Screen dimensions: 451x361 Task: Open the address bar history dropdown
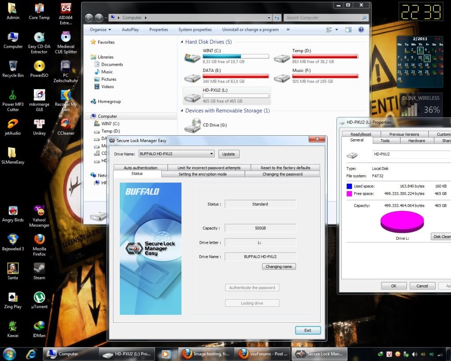tap(269, 18)
